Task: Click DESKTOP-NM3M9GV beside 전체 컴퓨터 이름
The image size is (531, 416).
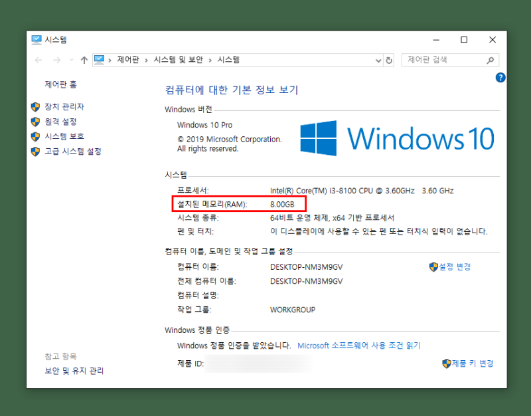Action: point(306,281)
